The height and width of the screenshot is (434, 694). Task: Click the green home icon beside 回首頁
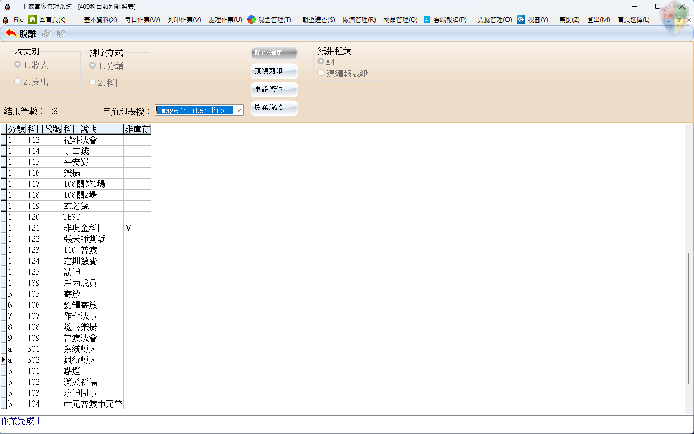pos(32,19)
